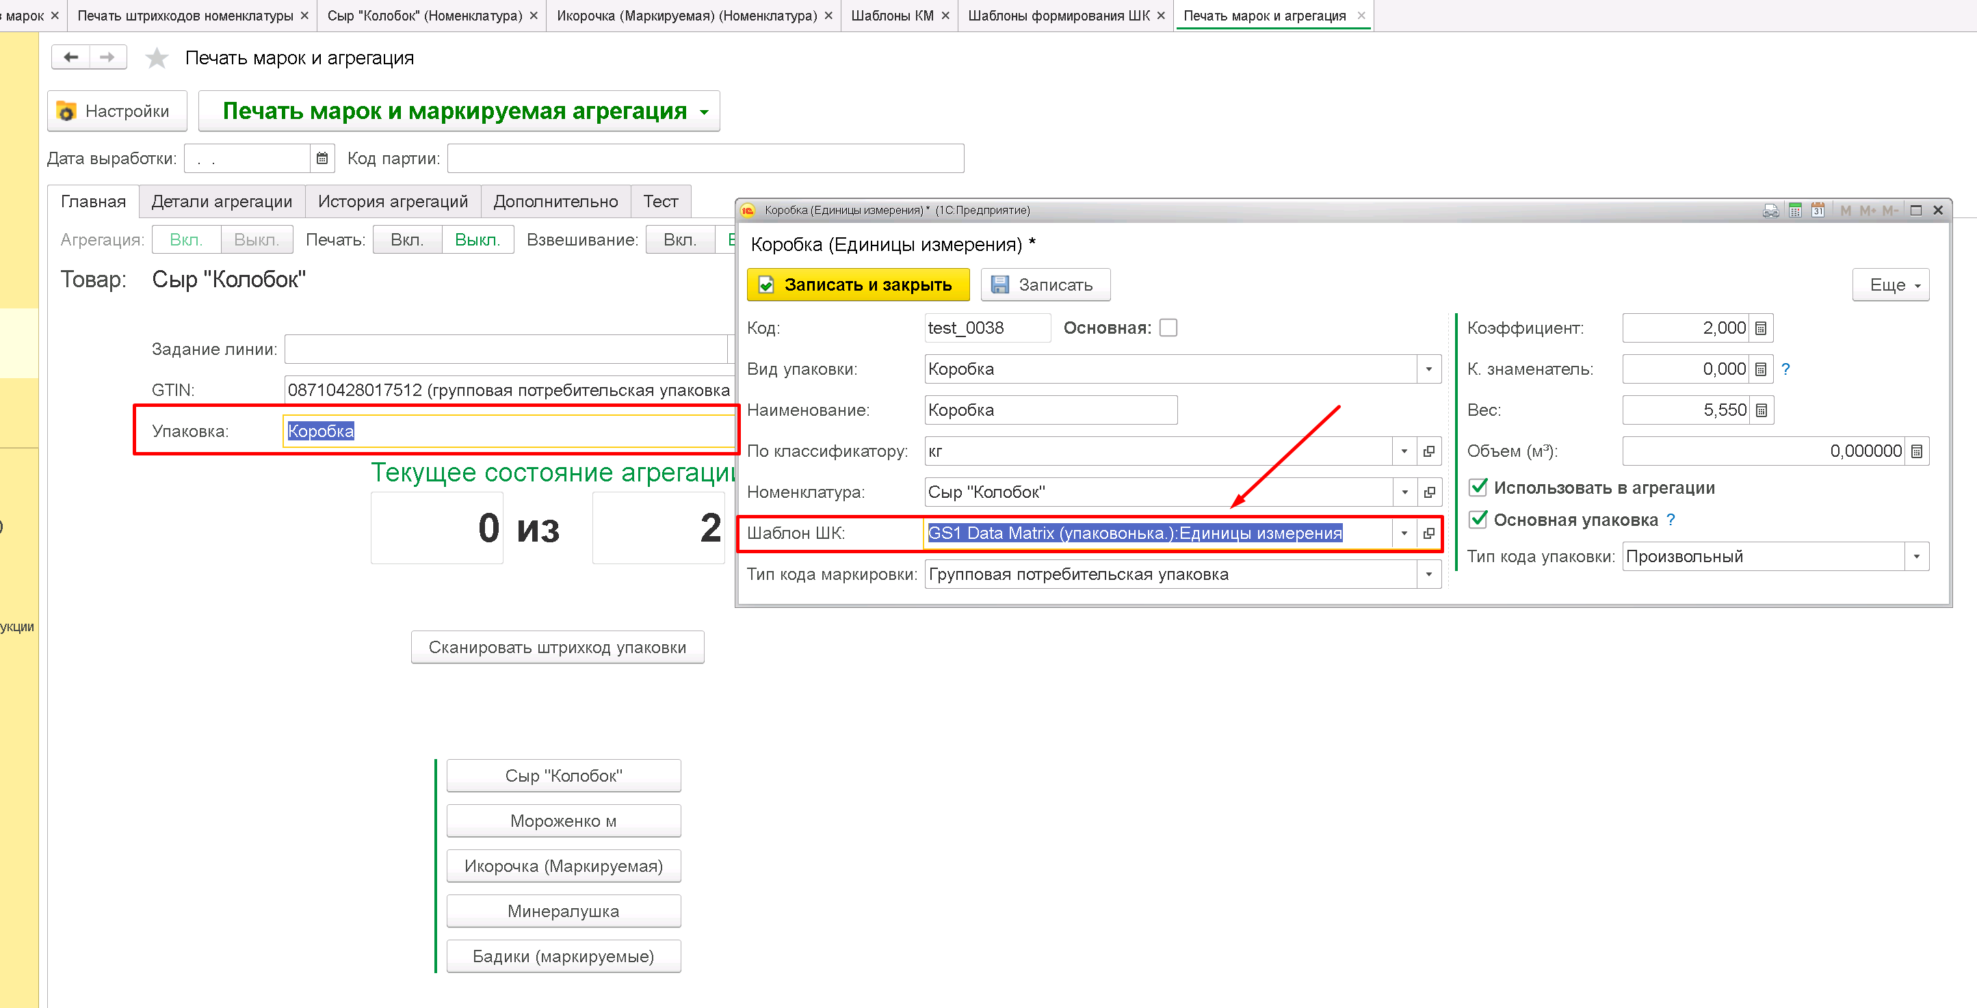Switch to История агрегаций tab
The height and width of the screenshot is (1008, 1977).
(x=393, y=201)
